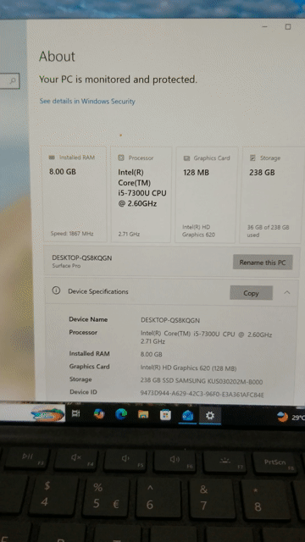Click the About page heading
The width and height of the screenshot is (305, 542).
click(x=57, y=57)
